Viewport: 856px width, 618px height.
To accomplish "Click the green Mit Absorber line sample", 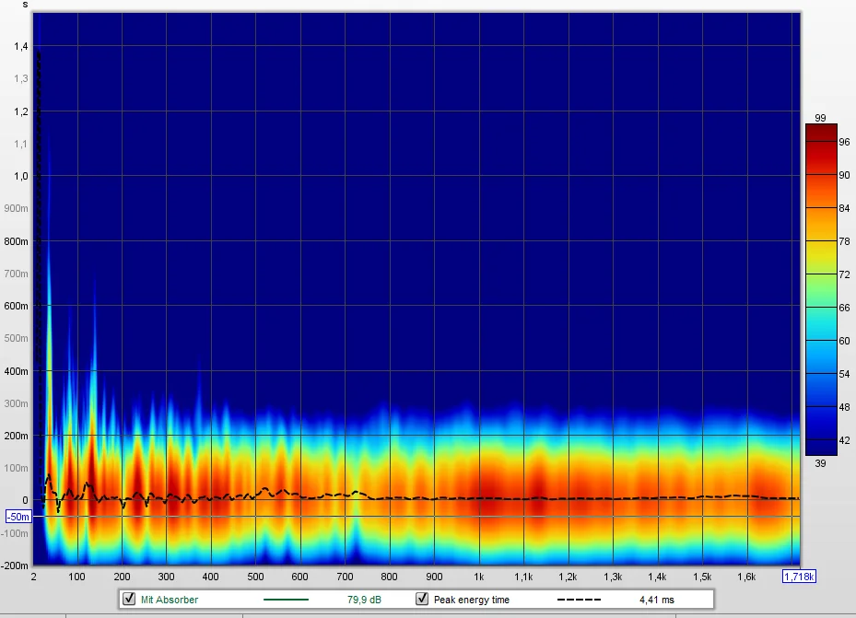I will [x=286, y=600].
